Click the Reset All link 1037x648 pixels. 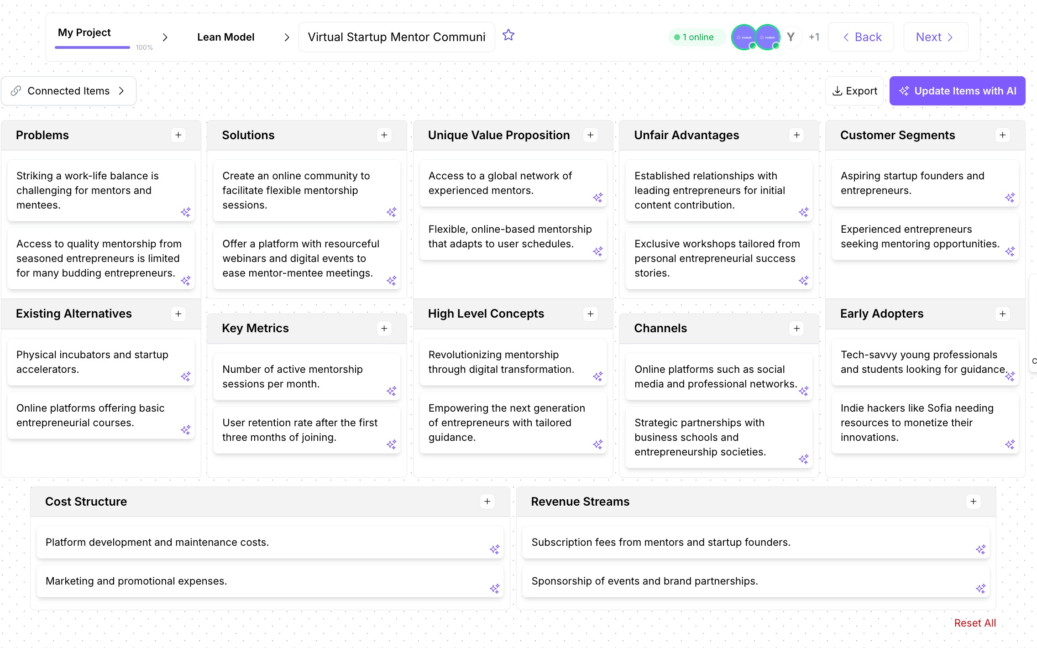[974, 622]
